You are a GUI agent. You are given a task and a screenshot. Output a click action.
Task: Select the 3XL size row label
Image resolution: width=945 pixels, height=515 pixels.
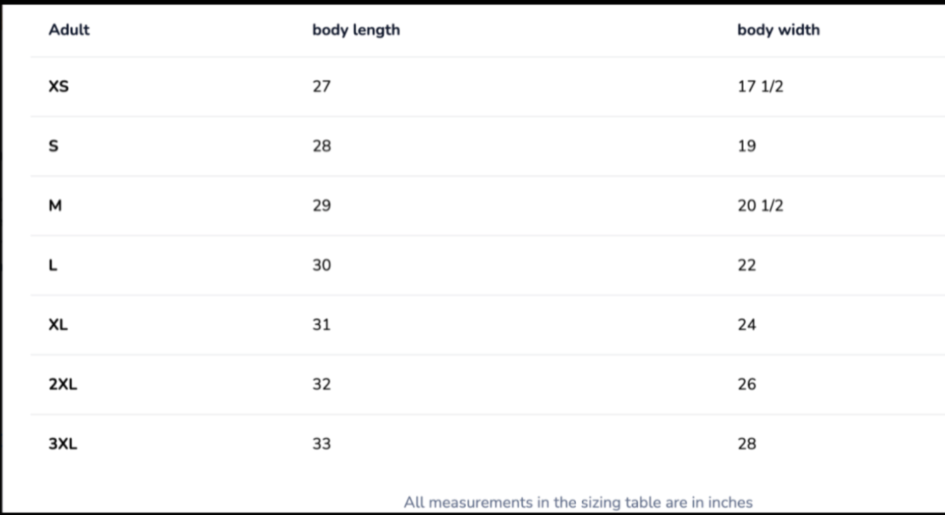click(x=63, y=444)
